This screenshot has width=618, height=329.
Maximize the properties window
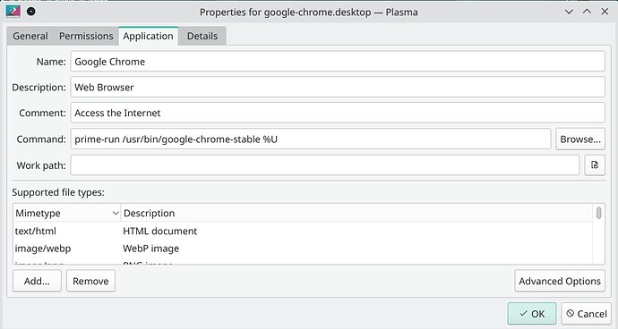click(587, 12)
